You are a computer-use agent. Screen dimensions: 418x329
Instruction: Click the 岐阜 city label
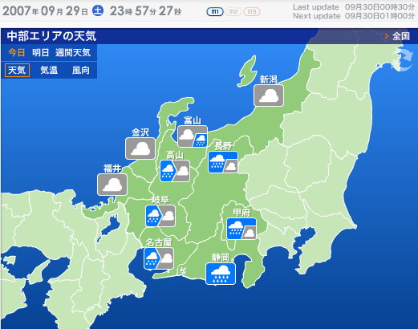pyautogui.click(x=160, y=200)
